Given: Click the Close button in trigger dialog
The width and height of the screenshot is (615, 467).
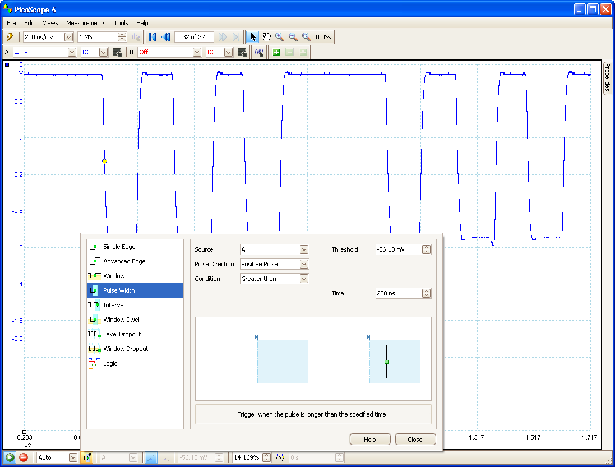Looking at the screenshot, I should (415, 440).
